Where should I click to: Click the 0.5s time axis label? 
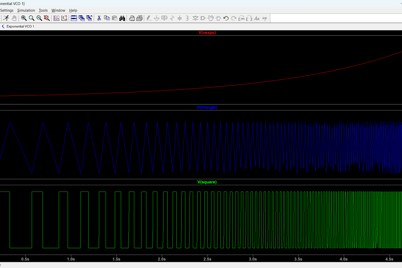(25, 259)
